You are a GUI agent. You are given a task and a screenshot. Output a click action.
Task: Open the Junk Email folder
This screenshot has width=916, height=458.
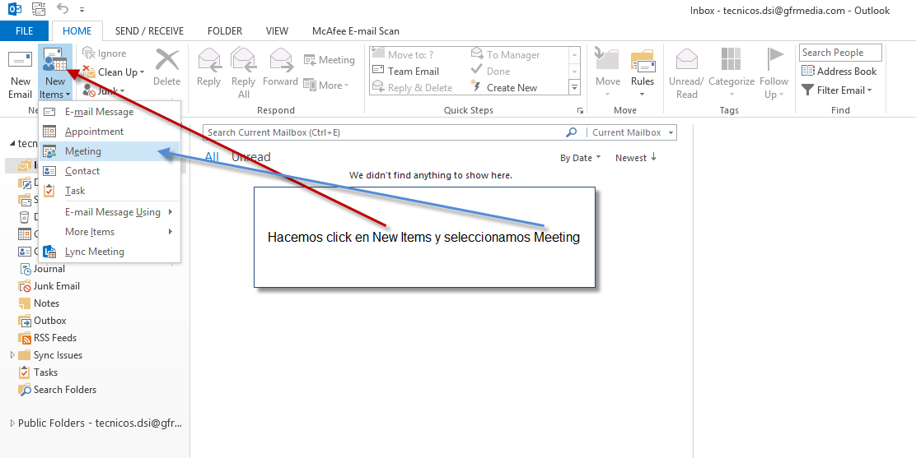click(56, 286)
